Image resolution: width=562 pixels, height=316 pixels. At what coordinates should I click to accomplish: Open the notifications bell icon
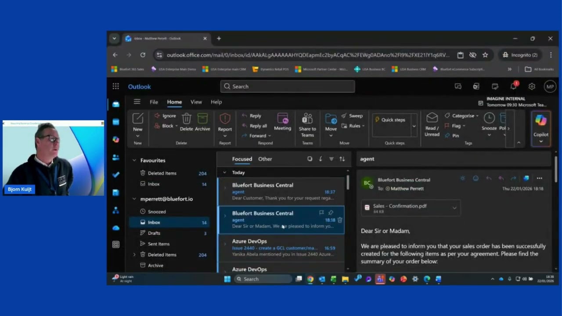point(513,86)
